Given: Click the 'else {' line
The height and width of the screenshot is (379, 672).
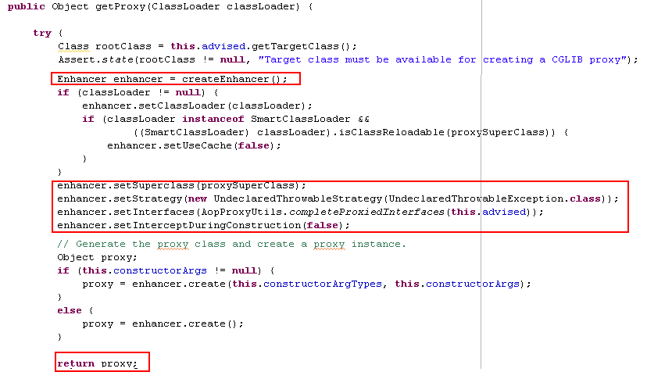Looking at the screenshot, I should (x=75, y=311).
